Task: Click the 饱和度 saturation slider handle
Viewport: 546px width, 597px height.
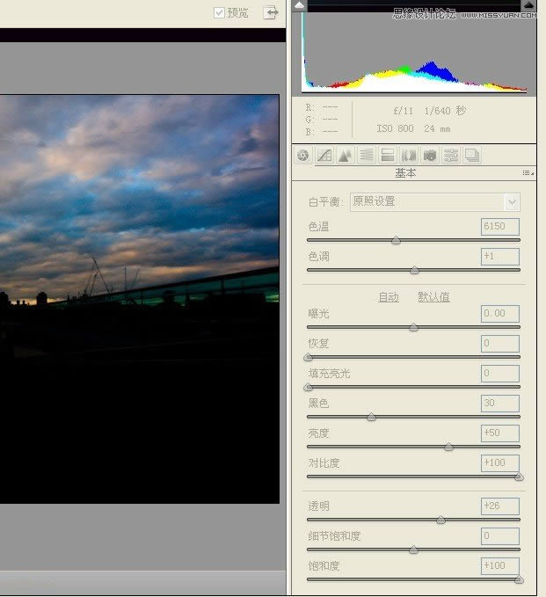Action: tap(519, 579)
